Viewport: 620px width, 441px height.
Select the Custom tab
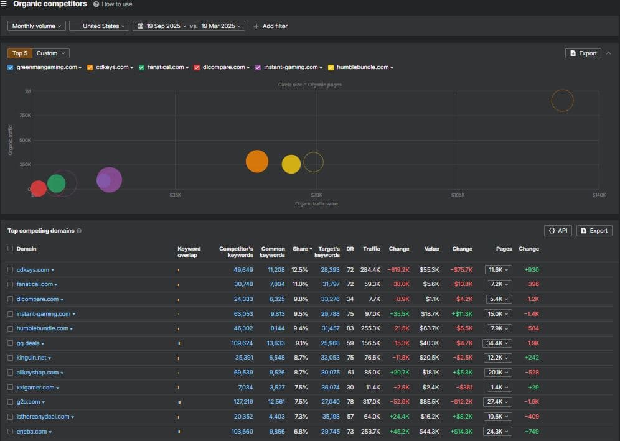click(50, 53)
